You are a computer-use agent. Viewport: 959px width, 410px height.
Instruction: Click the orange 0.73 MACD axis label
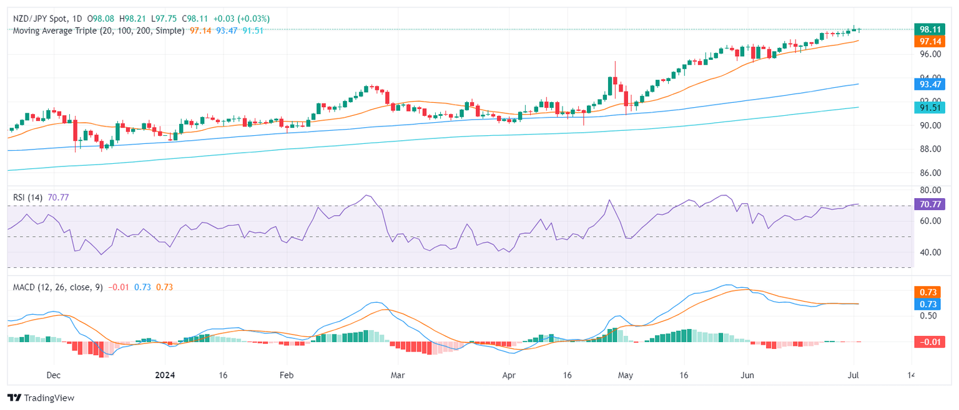930,292
